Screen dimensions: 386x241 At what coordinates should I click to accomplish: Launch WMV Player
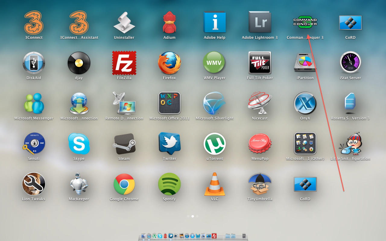[214, 63]
